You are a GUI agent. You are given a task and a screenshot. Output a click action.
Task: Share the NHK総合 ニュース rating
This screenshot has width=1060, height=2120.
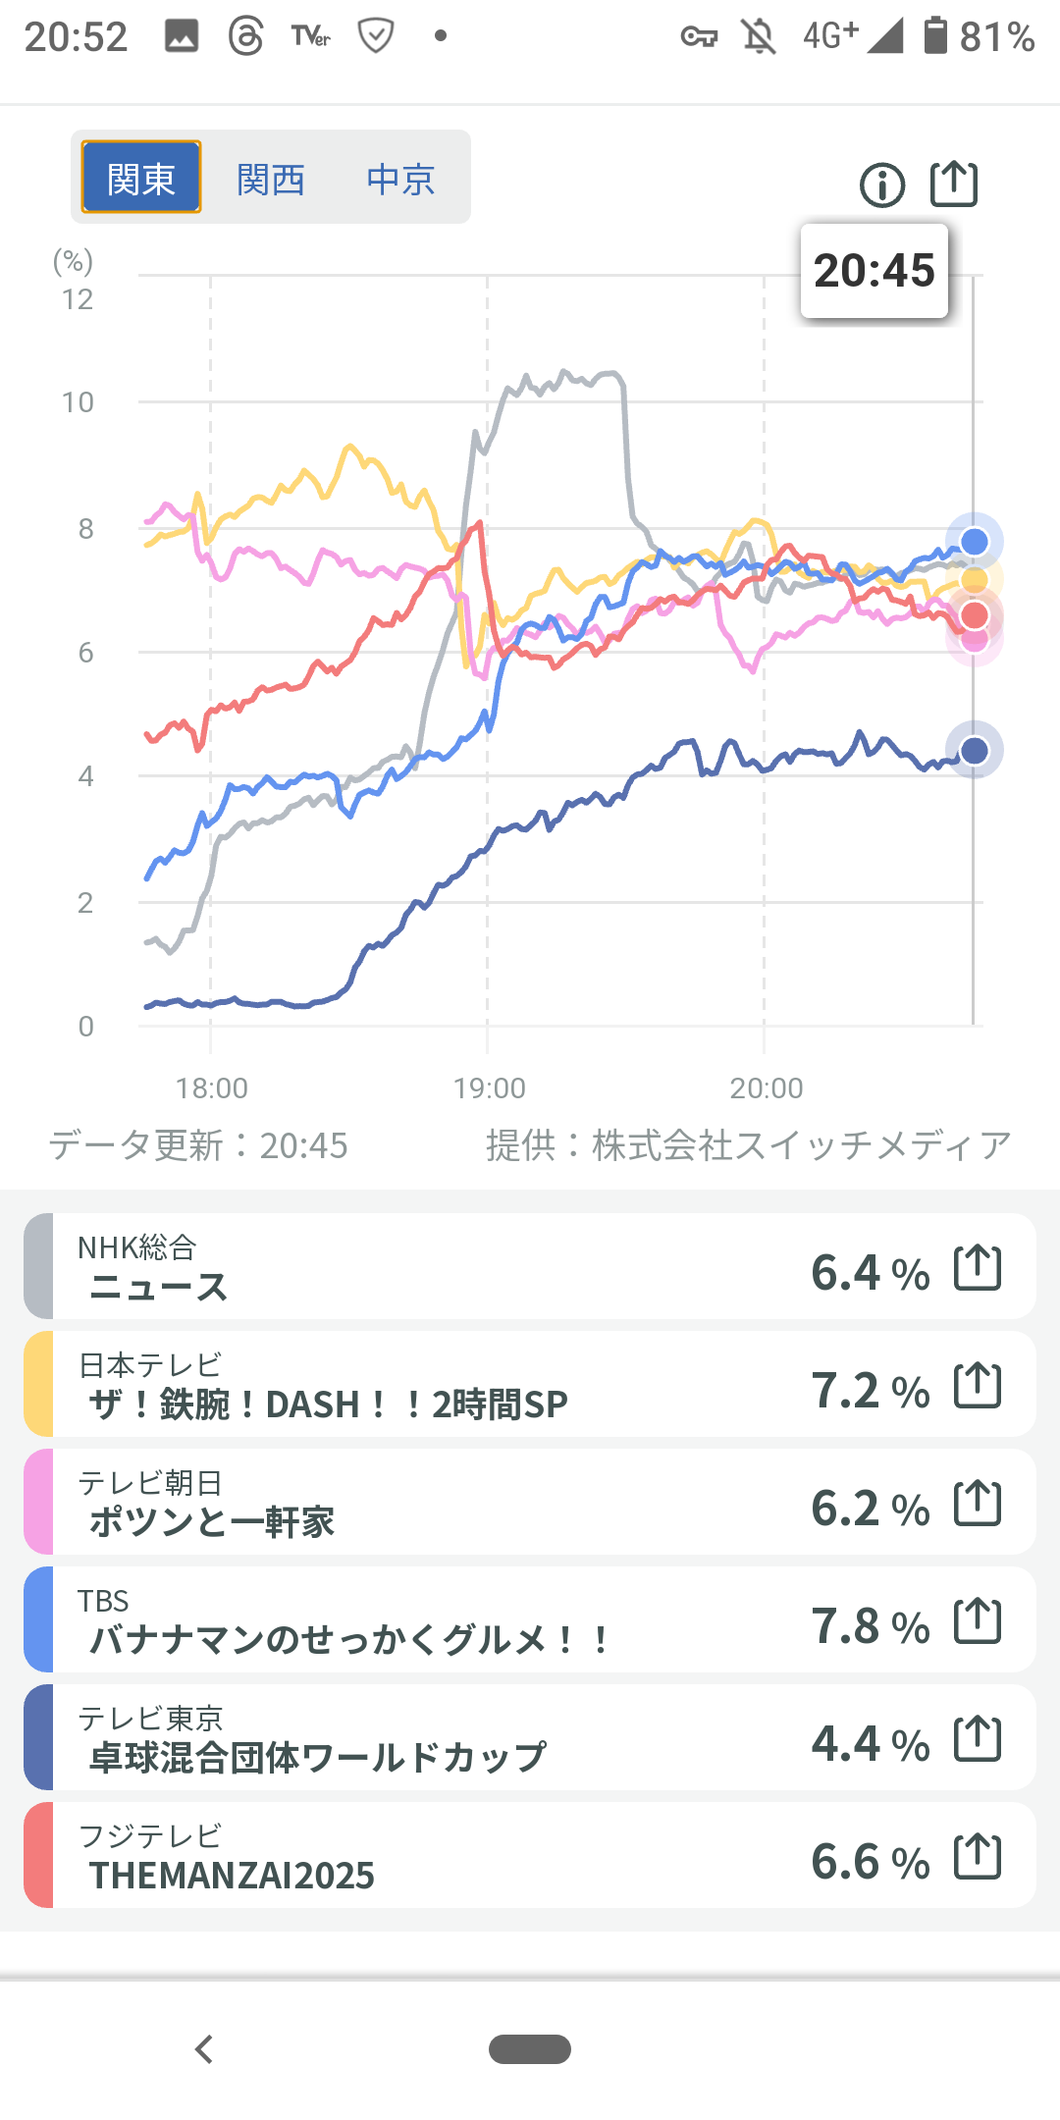coord(978,1267)
